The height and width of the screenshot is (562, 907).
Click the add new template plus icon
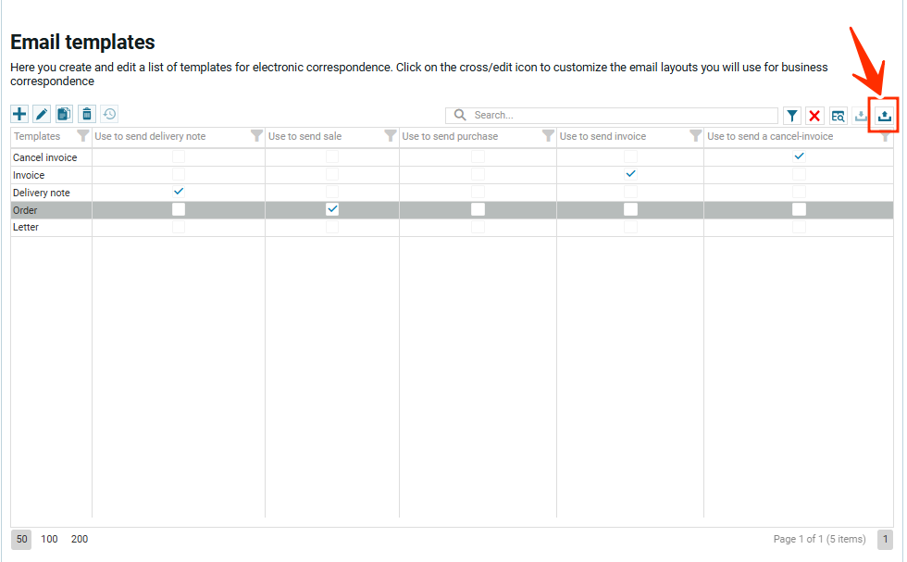click(x=19, y=114)
